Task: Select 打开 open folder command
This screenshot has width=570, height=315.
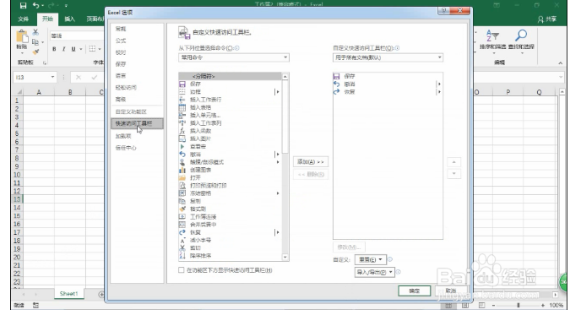Action: tap(230, 178)
